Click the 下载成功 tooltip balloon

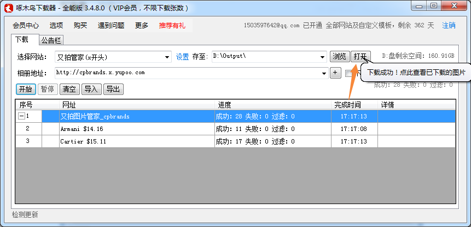[x=415, y=72]
